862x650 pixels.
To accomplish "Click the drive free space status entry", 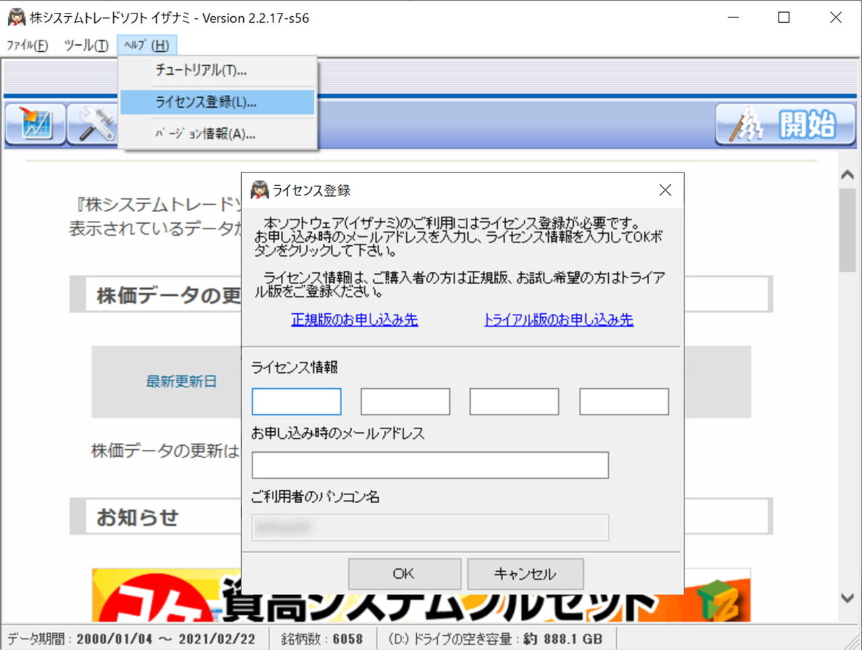I will click(496, 639).
